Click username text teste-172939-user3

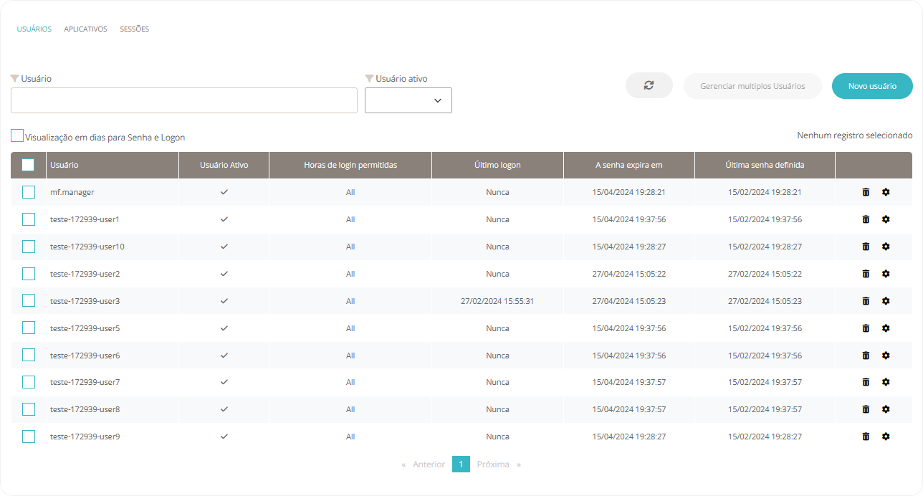click(85, 301)
